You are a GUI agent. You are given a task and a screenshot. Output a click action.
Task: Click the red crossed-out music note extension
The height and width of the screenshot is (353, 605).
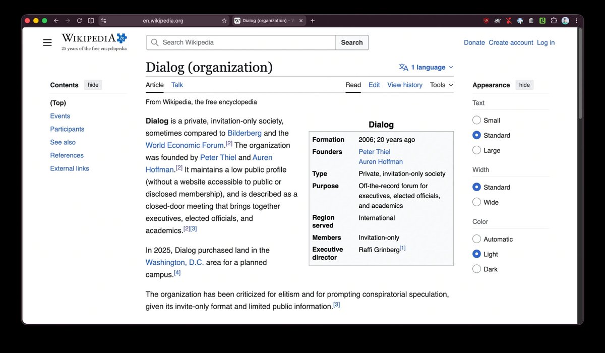[x=509, y=21]
